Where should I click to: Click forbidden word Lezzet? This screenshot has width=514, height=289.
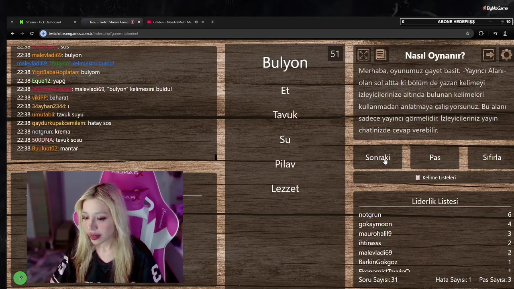click(x=285, y=188)
